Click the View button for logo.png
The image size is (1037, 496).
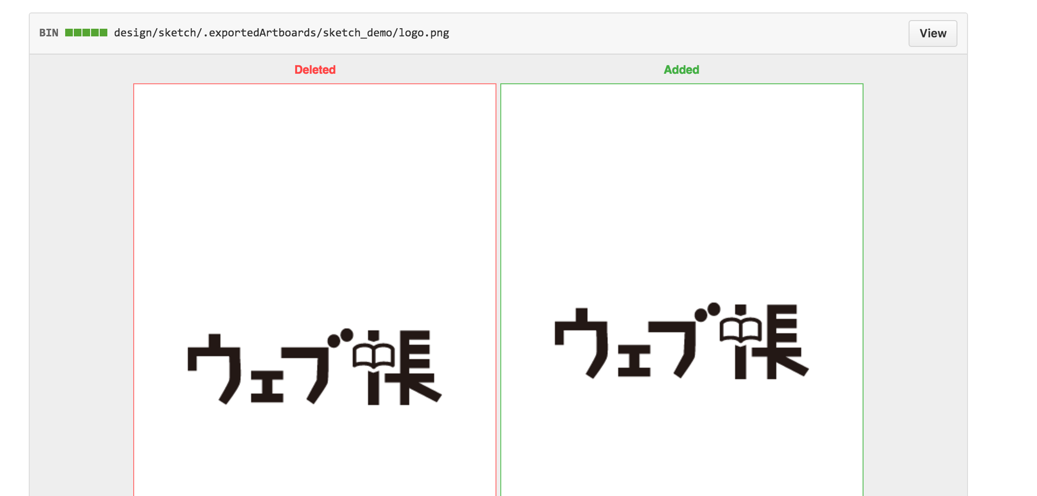pyautogui.click(x=933, y=34)
